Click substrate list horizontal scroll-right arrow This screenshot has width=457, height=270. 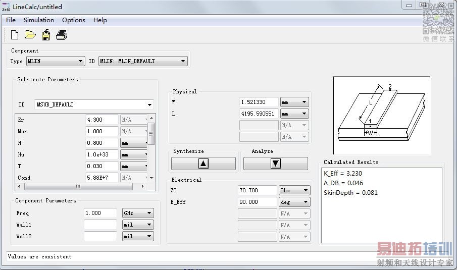[x=142, y=186]
